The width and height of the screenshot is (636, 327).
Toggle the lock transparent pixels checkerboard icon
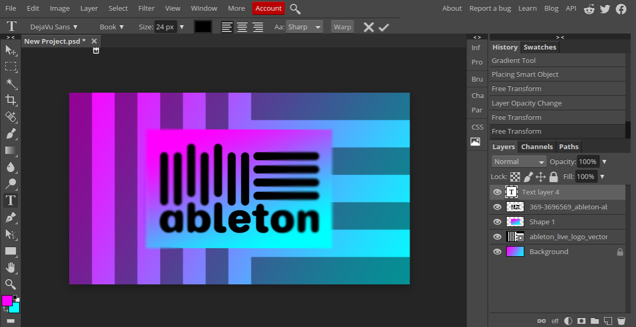[515, 177]
